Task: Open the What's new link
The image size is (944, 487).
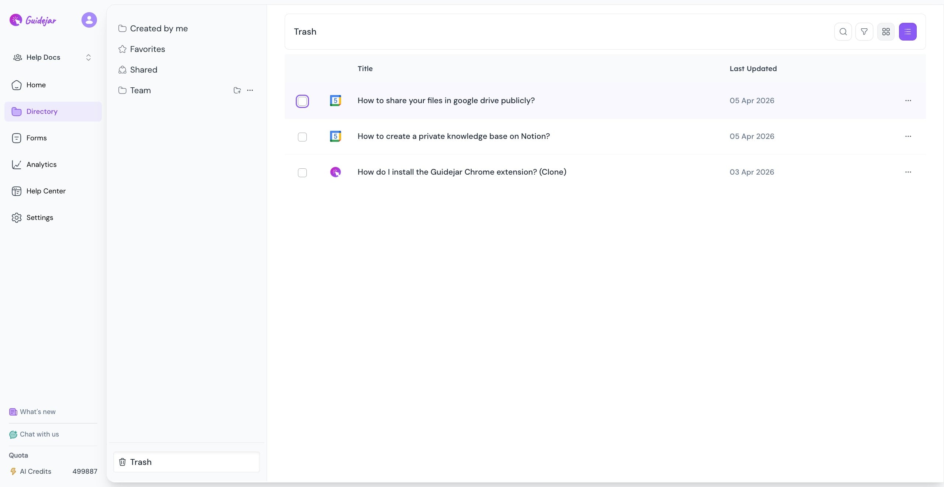Action: [37, 412]
